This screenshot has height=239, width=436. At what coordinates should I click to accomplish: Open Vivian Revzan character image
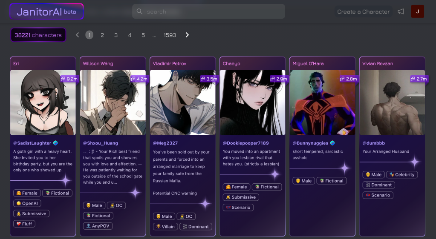click(392, 102)
